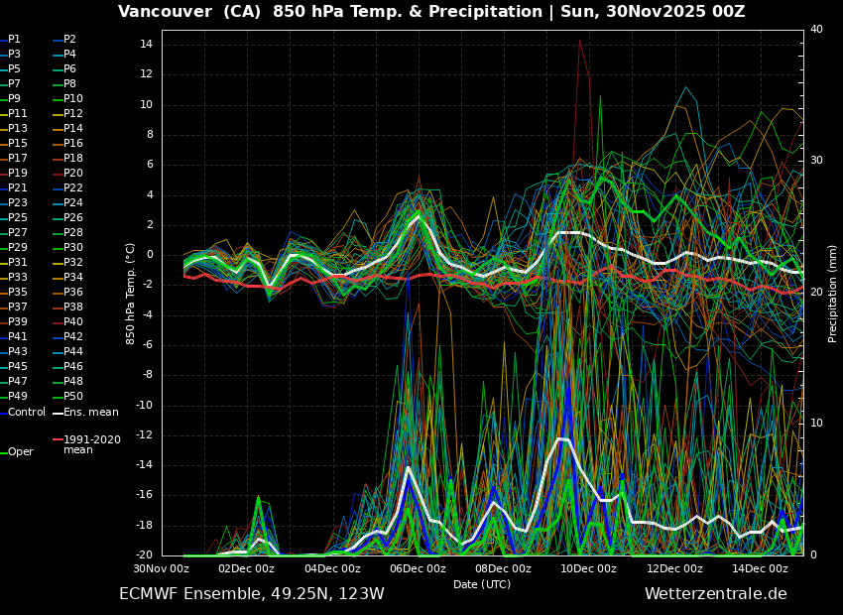The height and width of the screenshot is (615, 843).
Task: Click the Wetterzentrale.de credit text
Action: [x=716, y=594]
